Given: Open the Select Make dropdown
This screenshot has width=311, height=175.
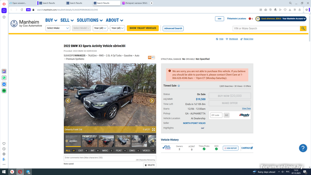Looking at the screenshot, I should point(58,28).
